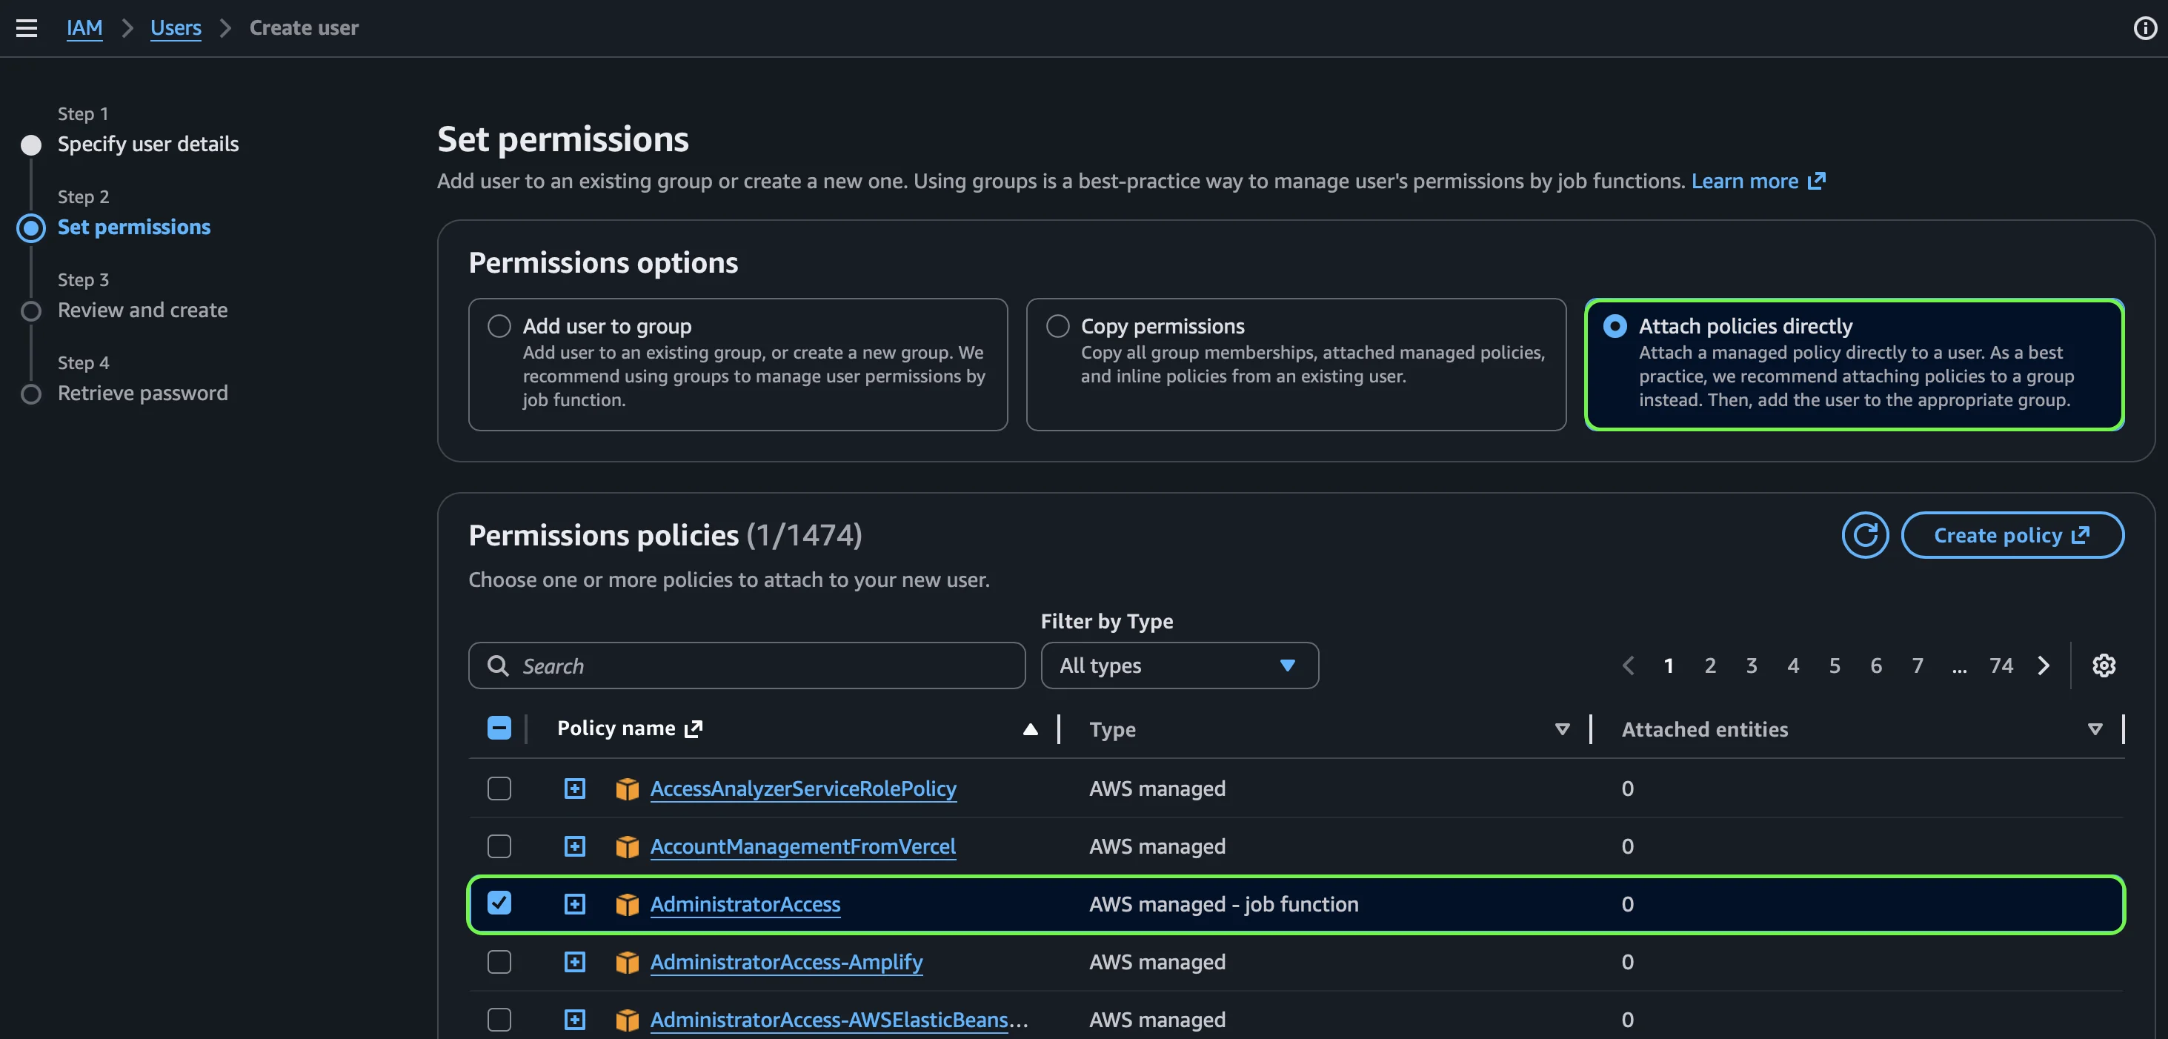Check the AccessAnalyzerServiceRolePolicy checkbox
Viewport: 2168px width, 1039px height.
tap(499, 788)
